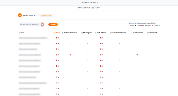Viewport: 178px width, 96px height.
Task: Click the sort arrows beside Evènements
Action: pos(147,33)
